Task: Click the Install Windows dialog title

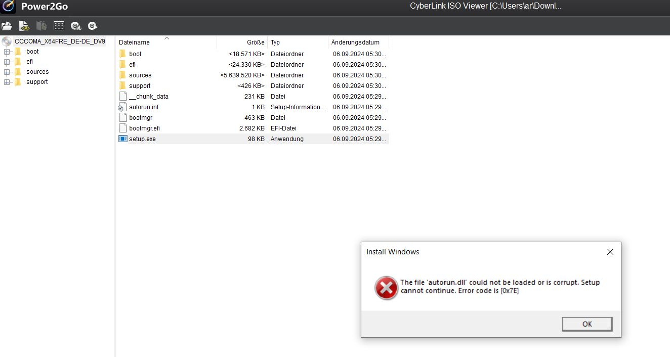Action: pos(393,252)
